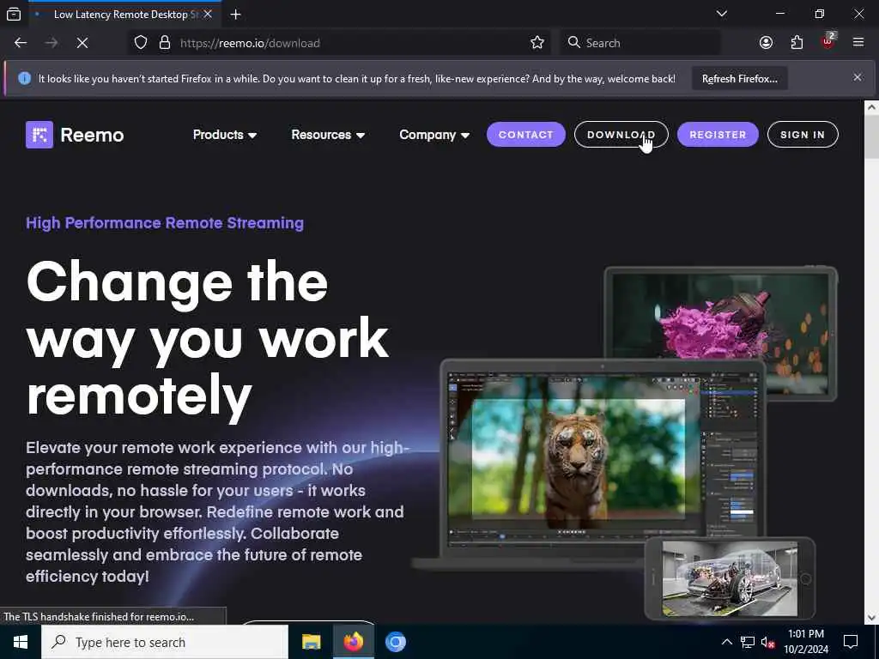Screen dimensions: 879x659
Task: Expand the Company menu
Action: 434,135
